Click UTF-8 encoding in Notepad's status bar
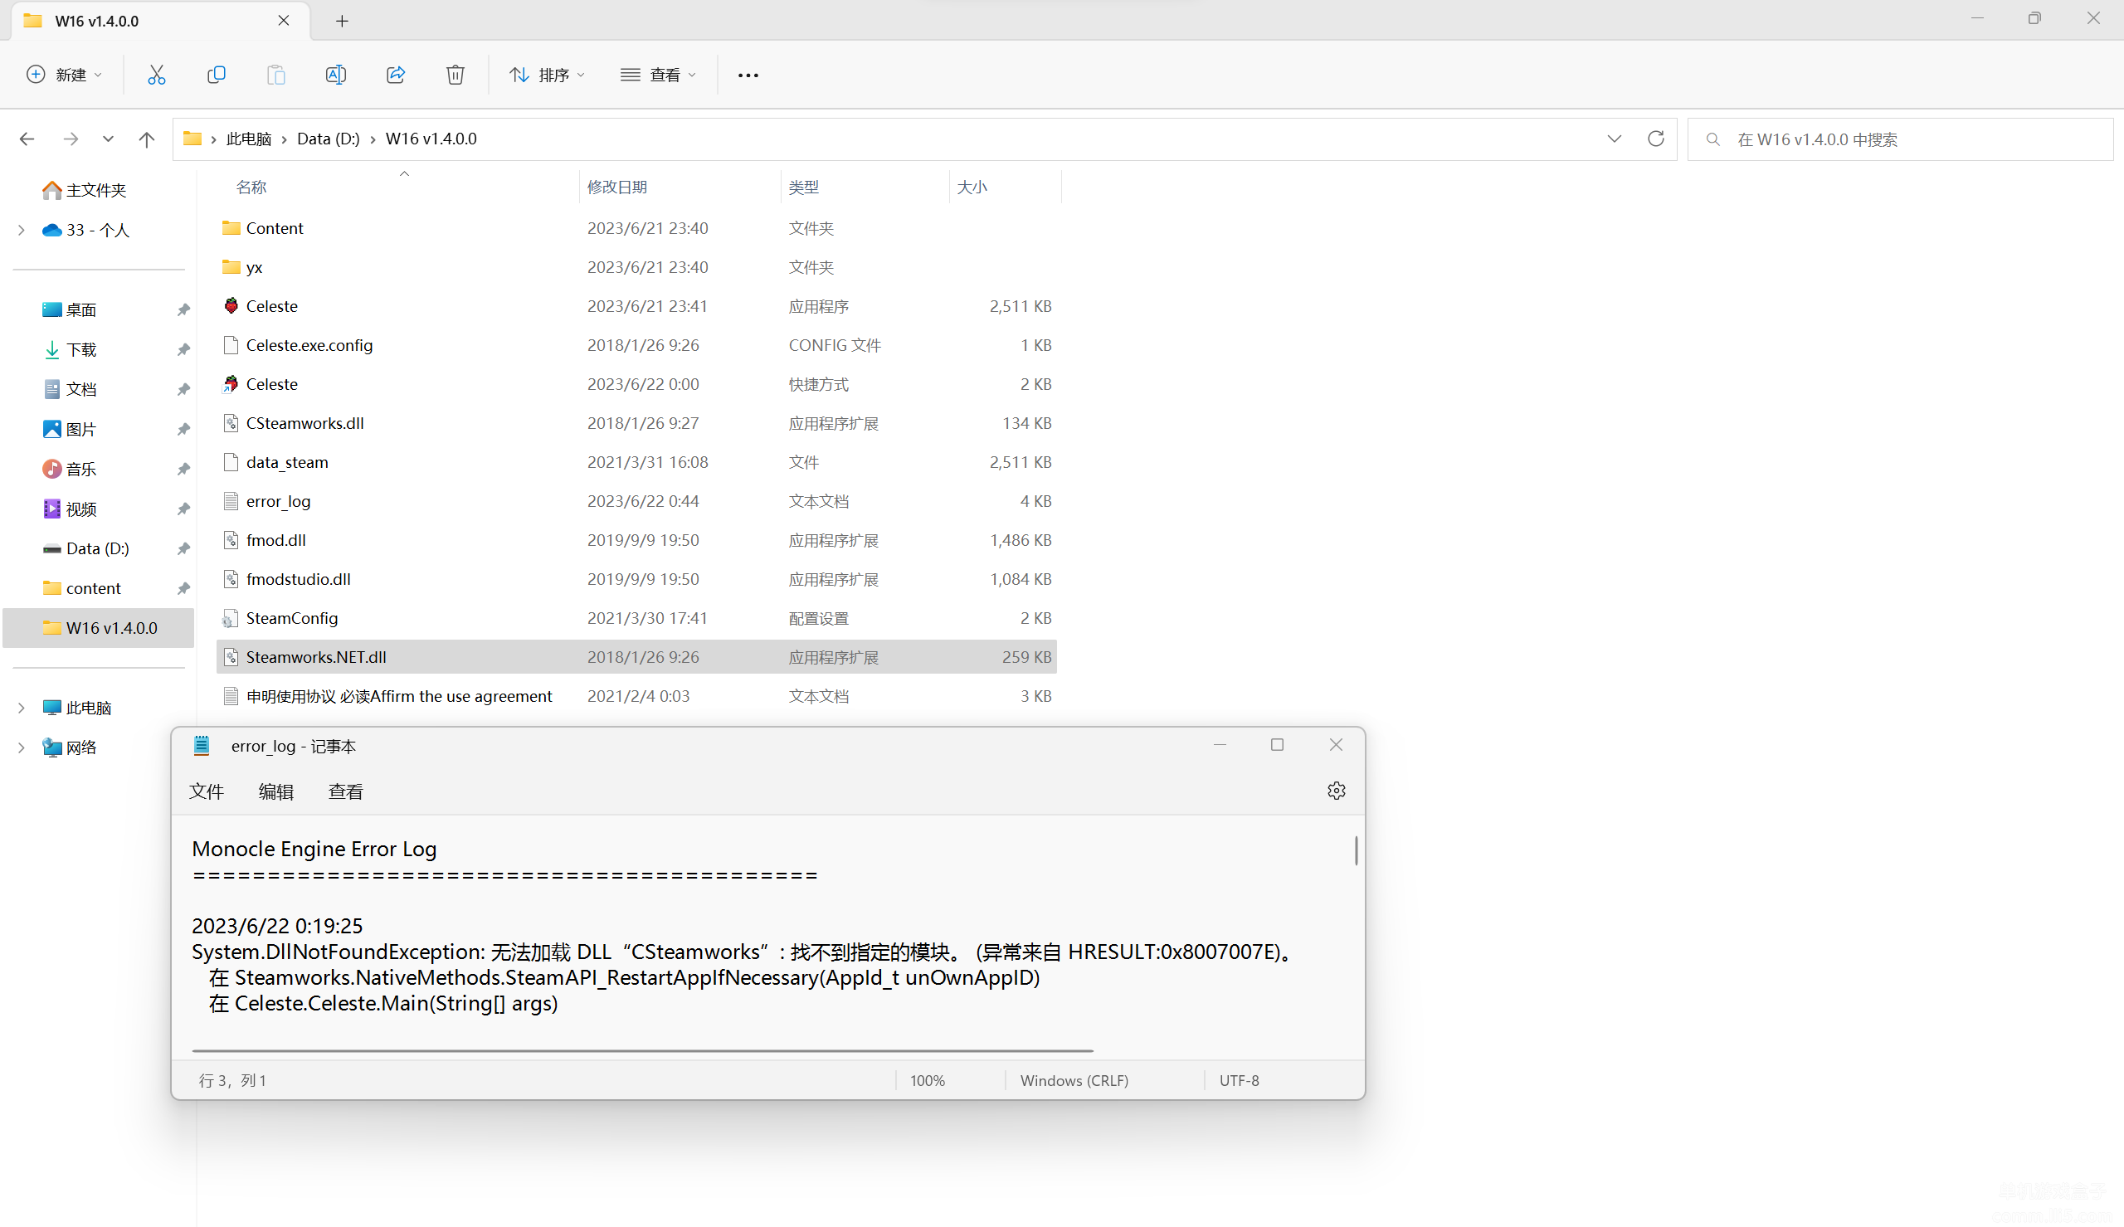 [x=1240, y=1080]
